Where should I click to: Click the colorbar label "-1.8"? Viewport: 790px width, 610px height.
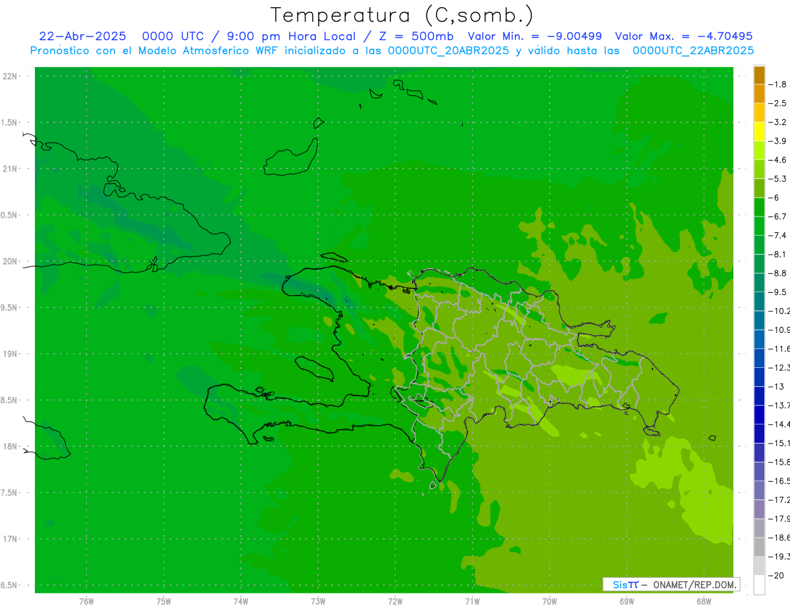pos(777,84)
